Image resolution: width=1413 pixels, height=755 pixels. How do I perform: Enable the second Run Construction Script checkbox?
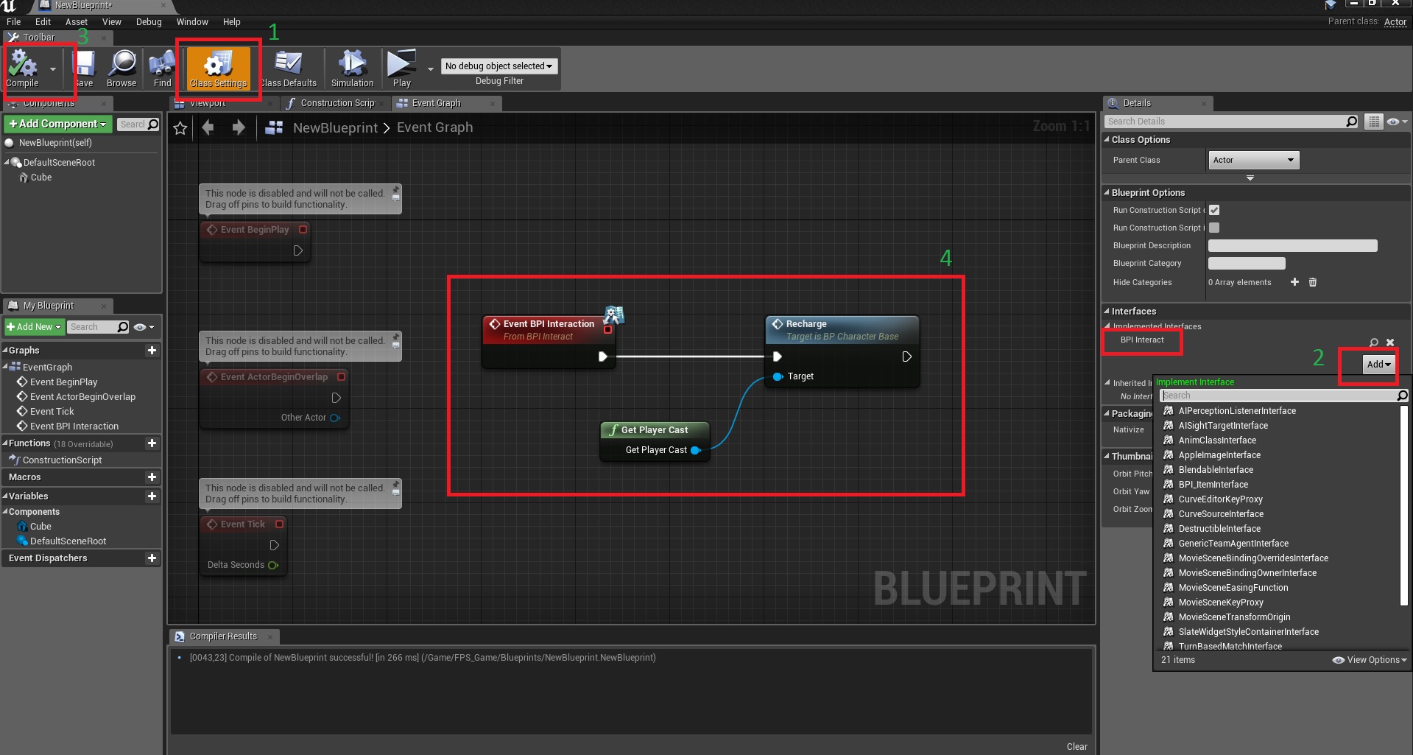[x=1214, y=228]
